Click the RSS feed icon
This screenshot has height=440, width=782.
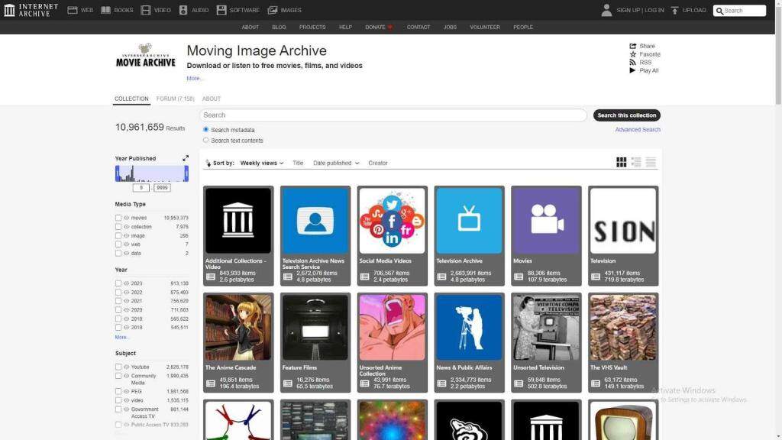tap(633, 63)
